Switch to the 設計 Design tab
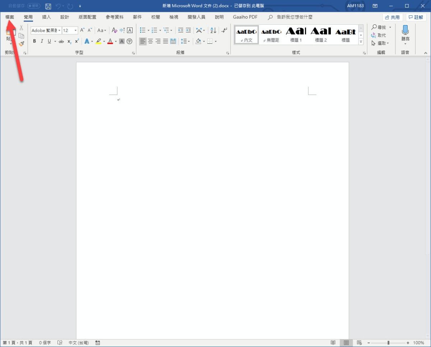The width and height of the screenshot is (431, 347). 65,17
